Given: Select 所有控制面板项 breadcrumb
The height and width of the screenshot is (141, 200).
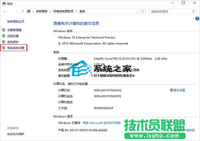Looking at the screenshot, I should point(63,11).
